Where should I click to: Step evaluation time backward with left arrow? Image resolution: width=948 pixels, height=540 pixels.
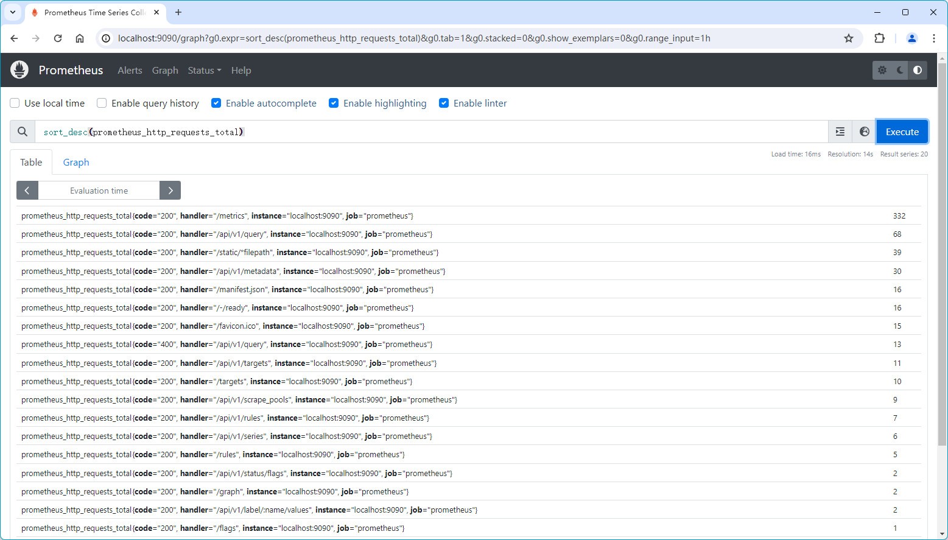27,191
